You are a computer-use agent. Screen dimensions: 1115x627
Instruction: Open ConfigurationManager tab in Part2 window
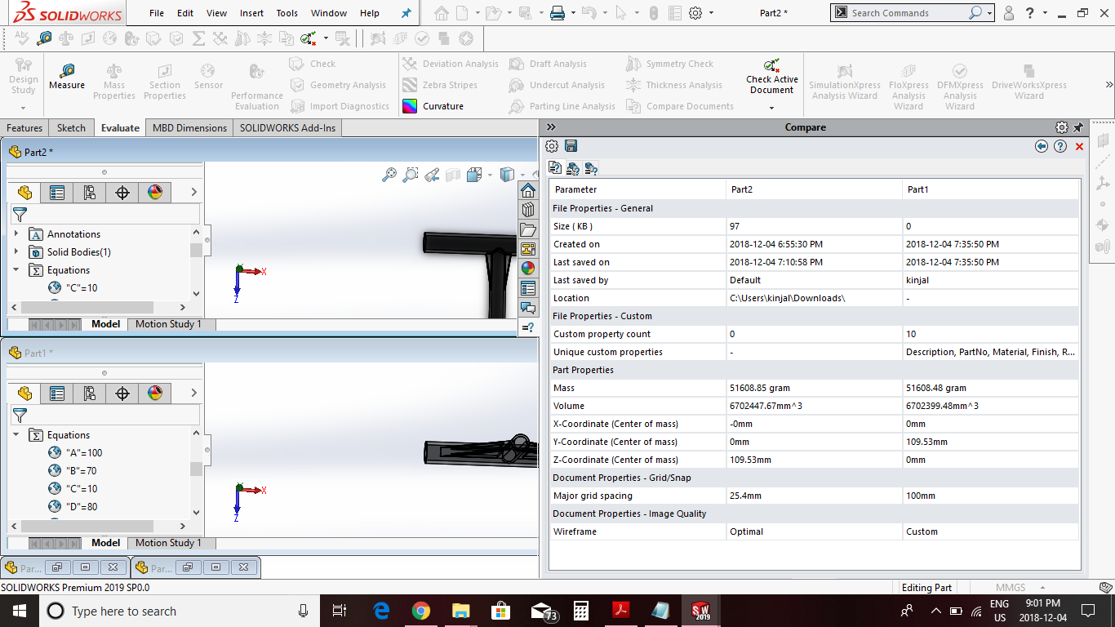coord(90,193)
